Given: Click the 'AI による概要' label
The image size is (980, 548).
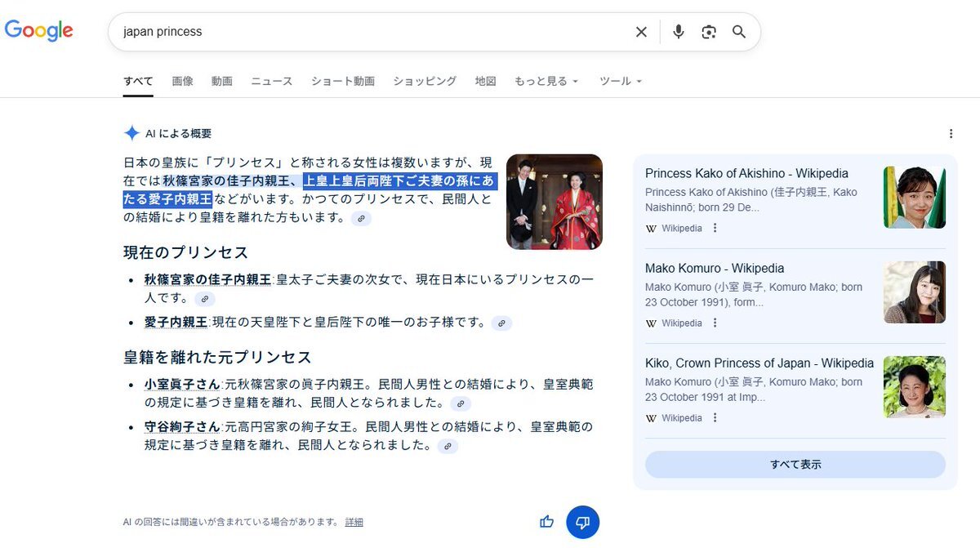Looking at the screenshot, I should (x=179, y=133).
